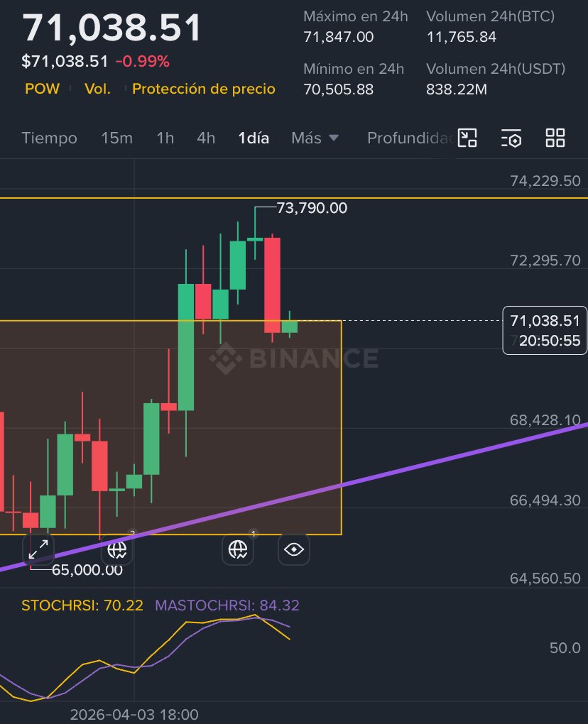Tap the -0.99% change value

coord(142,61)
